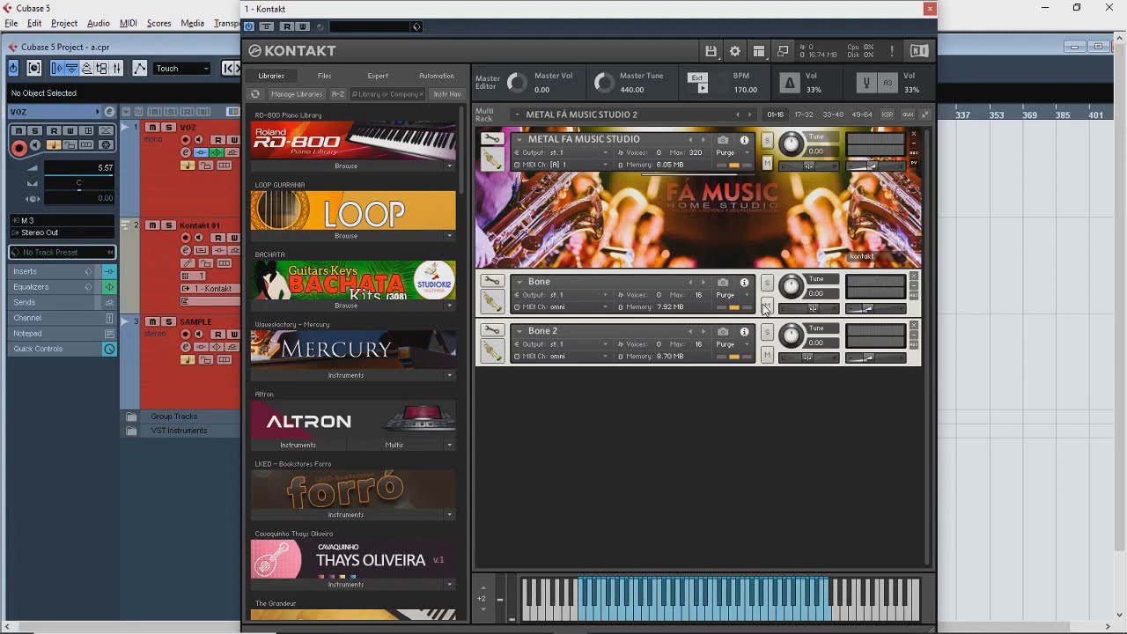Click snapshot camera icon on Bone
The image size is (1127, 634).
click(x=723, y=283)
